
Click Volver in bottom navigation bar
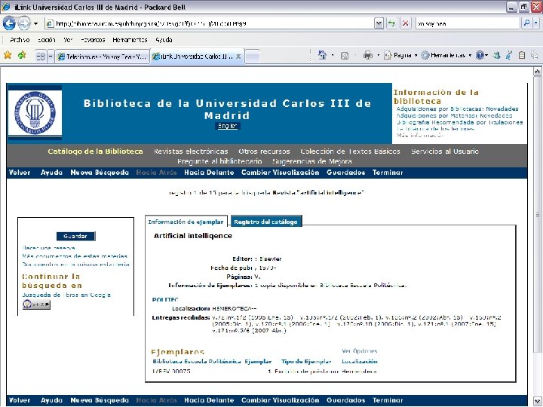tap(20, 400)
